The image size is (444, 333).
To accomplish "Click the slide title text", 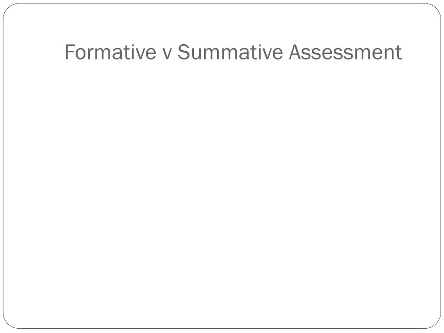I will pyautogui.click(x=233, y=52).
